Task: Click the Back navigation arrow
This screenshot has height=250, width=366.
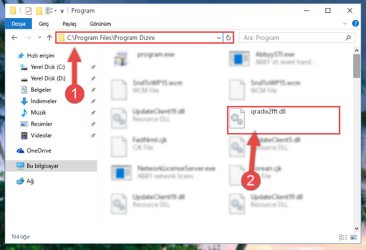Action: click(14, 38)
